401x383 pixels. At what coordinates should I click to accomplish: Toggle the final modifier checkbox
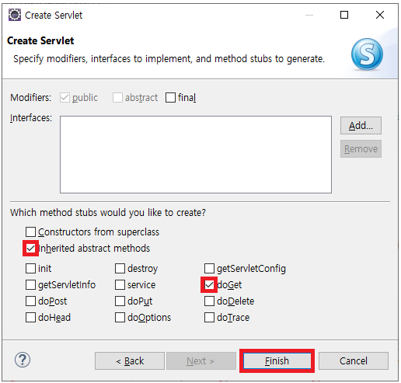click(170, 98)
